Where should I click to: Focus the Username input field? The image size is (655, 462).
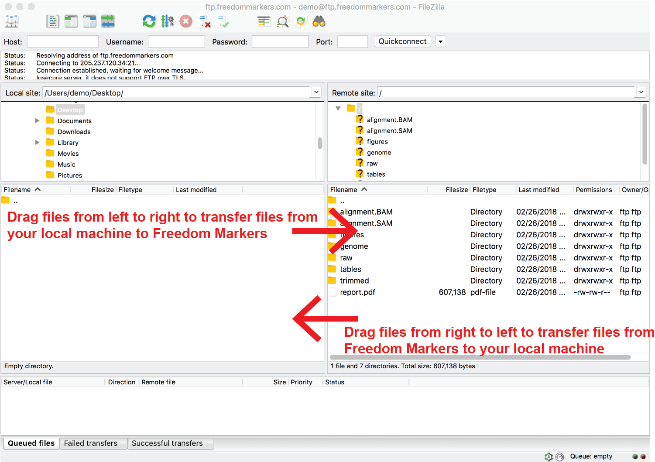pos(176,42)
